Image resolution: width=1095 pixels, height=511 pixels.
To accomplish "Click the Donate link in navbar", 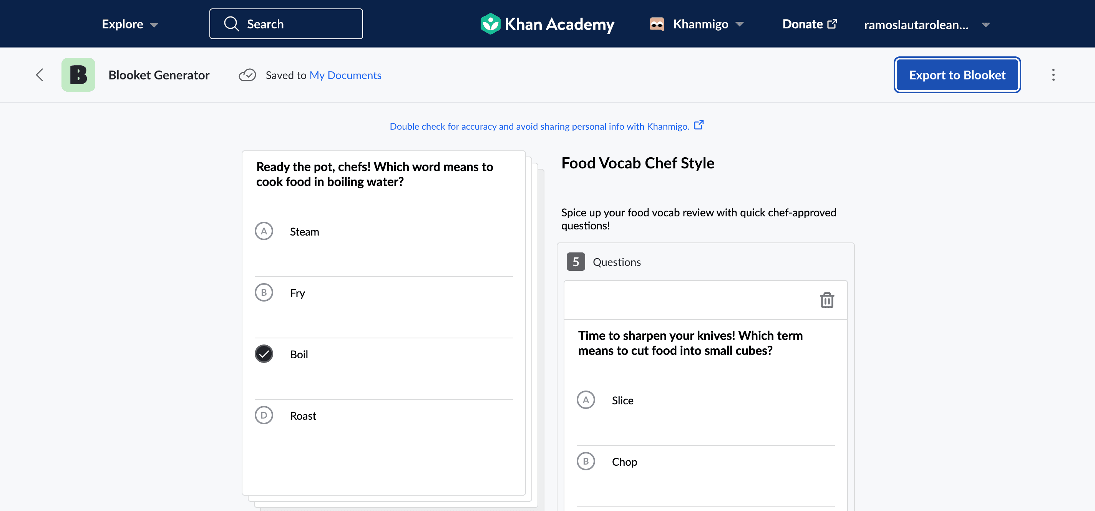I will [x=810, y=24].
